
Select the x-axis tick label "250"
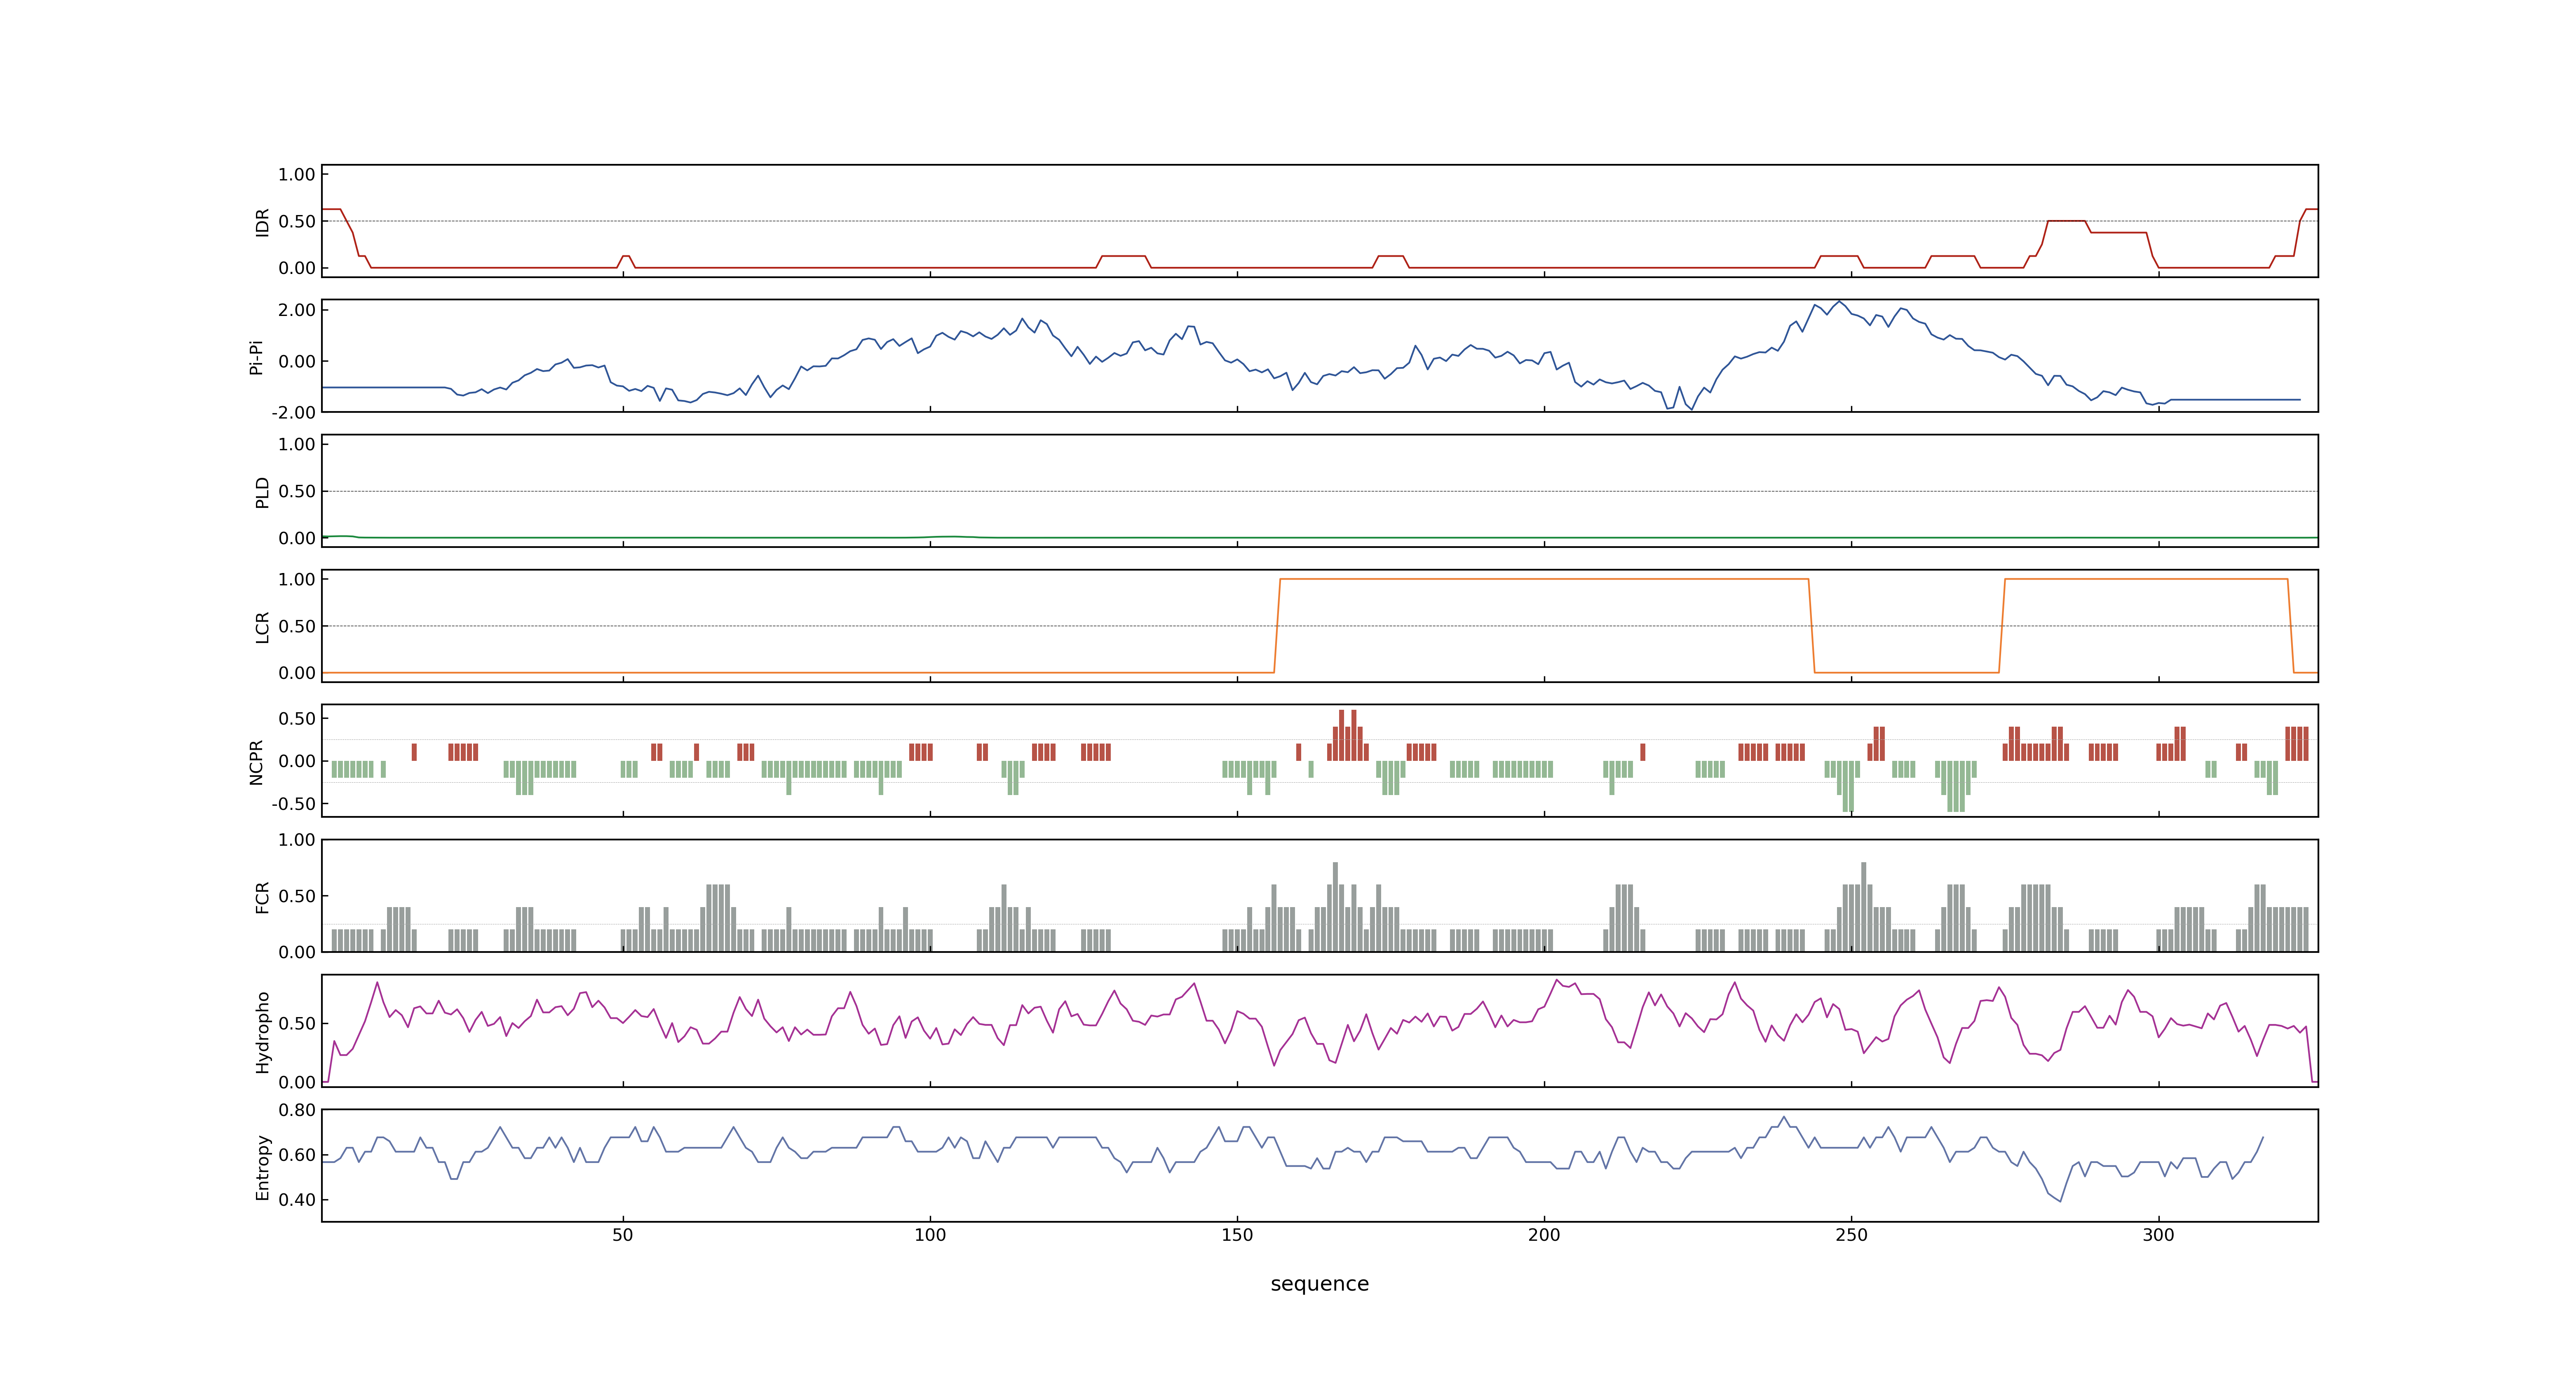click(1851, 1235)
